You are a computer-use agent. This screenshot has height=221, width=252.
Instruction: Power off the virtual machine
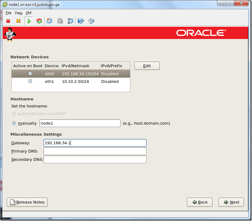coord(8,21)
